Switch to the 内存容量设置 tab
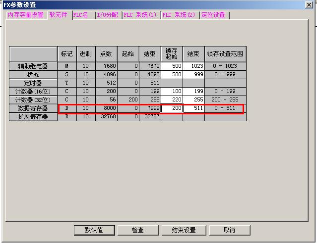This screenshot has width=317, height=243. [25, 15]
